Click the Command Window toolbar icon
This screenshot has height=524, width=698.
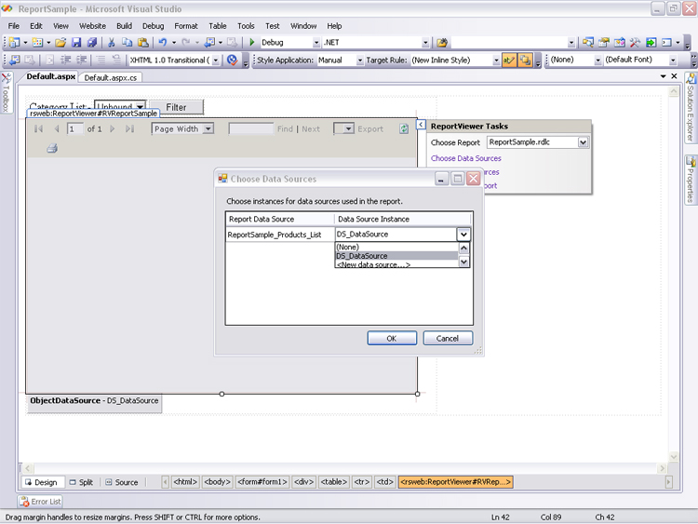pos(666,42)
